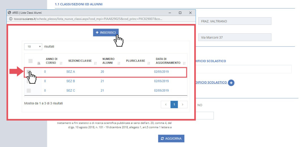Check the checkbox for the SEZ A row
Screen dimensions: 301x147
[x=29, y=72]
